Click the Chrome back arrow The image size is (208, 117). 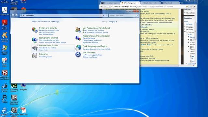pyautogui.click(x=102, y=6)
